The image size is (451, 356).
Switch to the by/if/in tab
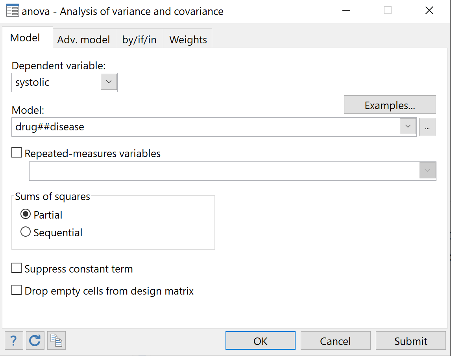point(139,39)
